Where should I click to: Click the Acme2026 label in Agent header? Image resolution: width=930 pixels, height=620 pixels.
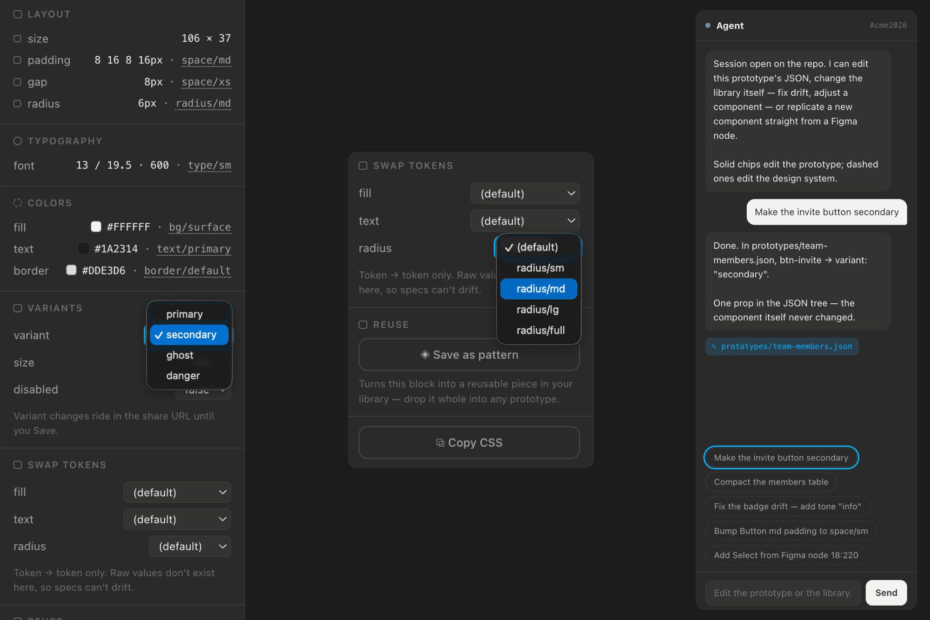pyautogui.click(x=888, y=25)
